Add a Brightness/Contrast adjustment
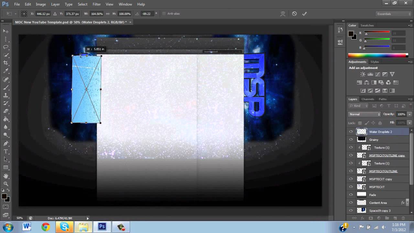The width and height of the screenshot is (414, 233). pos(363,74)
